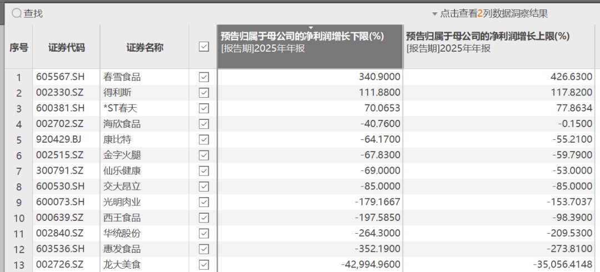Image resolution: width=600 pixels, height=272 pixels.
Task: Click the 序号 column header
Action: pos(19,48)
